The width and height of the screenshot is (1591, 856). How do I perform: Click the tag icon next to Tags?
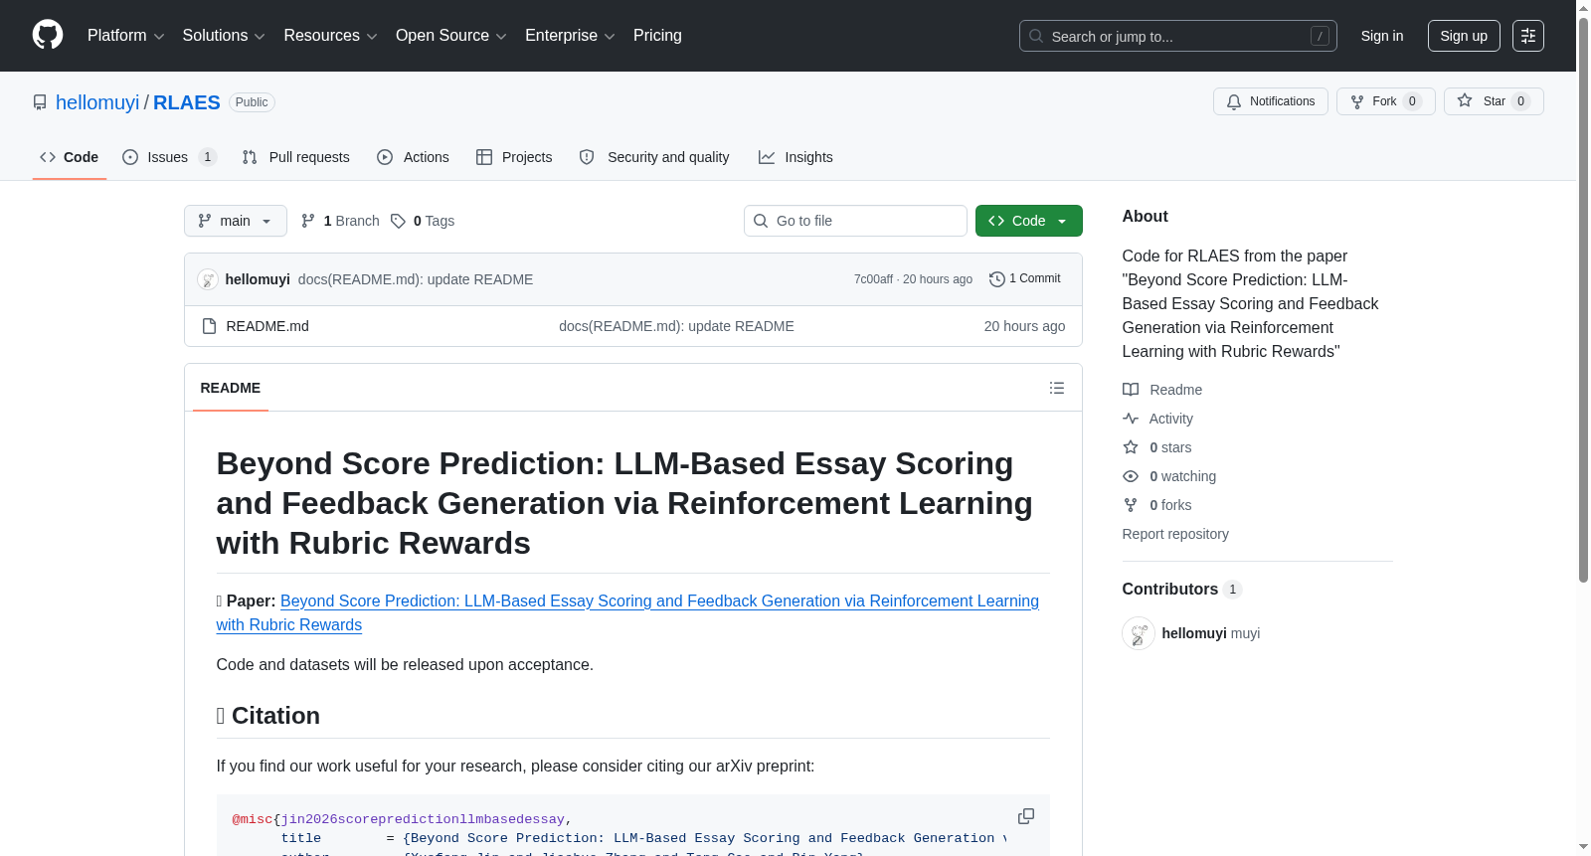(398, 221)
